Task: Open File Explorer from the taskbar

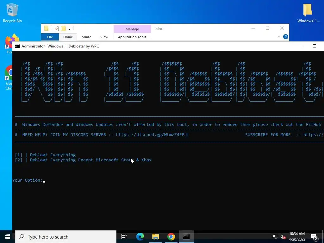Action: (x=156, y=237)
